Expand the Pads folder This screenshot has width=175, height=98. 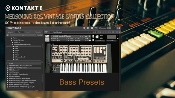12,59
